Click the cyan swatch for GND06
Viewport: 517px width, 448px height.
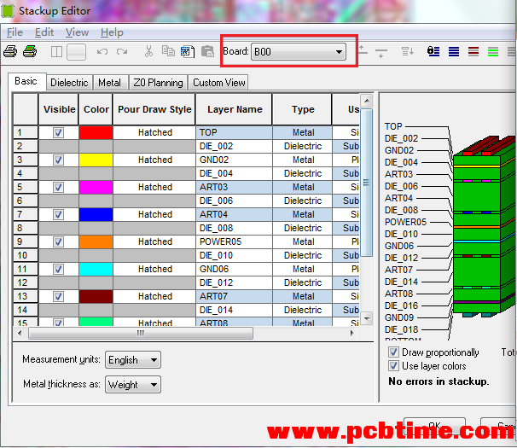pos(96,269)
